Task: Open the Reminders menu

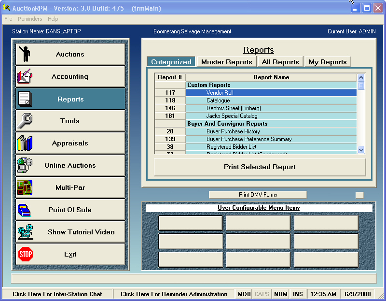Action: [x=30, y=19]
